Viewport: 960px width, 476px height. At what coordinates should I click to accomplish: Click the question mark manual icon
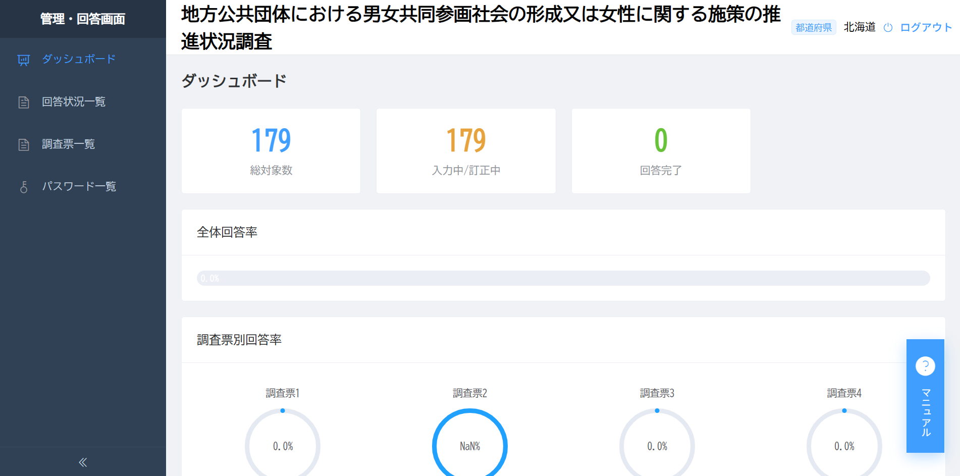pyautogui.click(x=925, y=366)
